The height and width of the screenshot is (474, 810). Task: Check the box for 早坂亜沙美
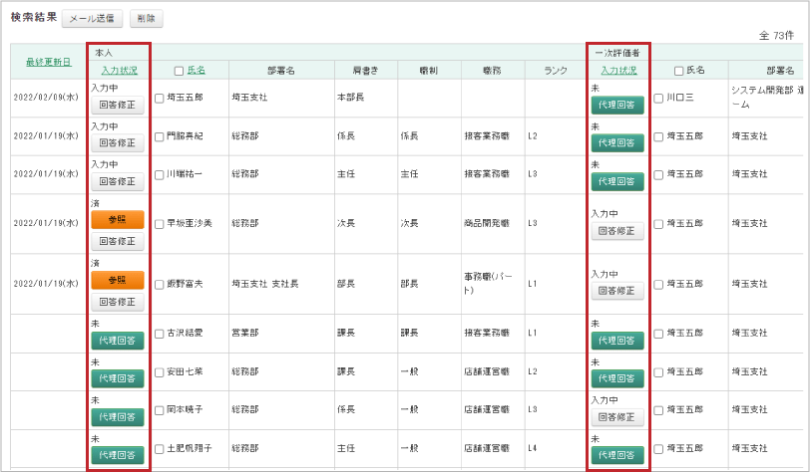pos(160,224)
